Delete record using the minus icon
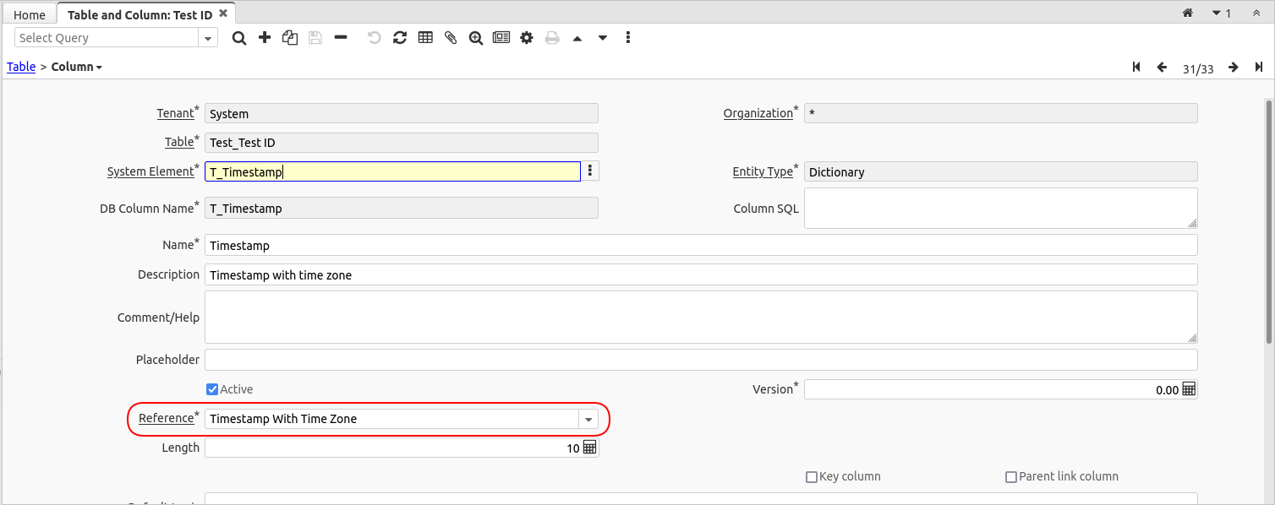Viewport: 1275px width, 505px height. point(341,38)
